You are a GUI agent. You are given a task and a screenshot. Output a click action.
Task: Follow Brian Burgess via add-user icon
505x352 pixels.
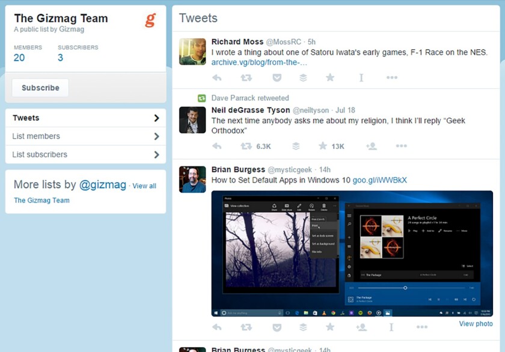361,327
